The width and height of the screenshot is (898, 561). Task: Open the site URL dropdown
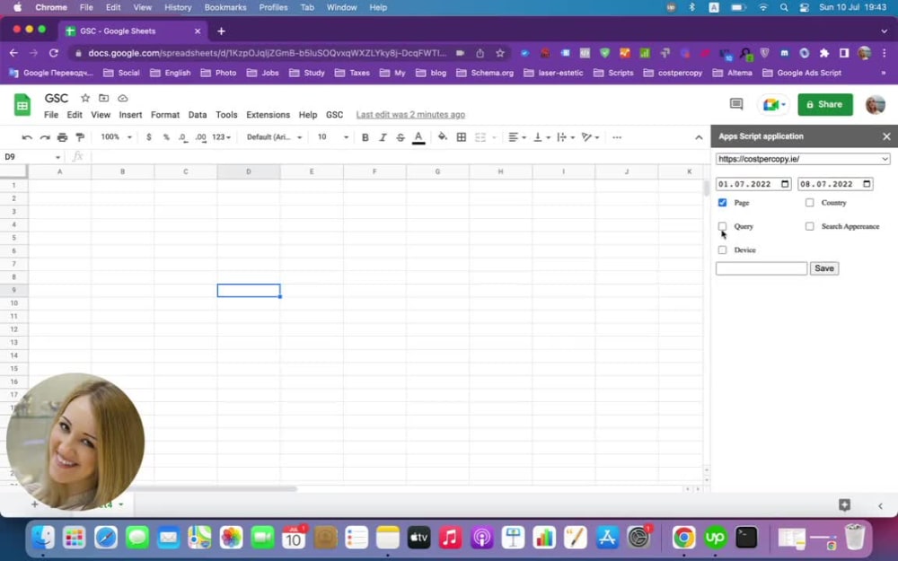803,159
